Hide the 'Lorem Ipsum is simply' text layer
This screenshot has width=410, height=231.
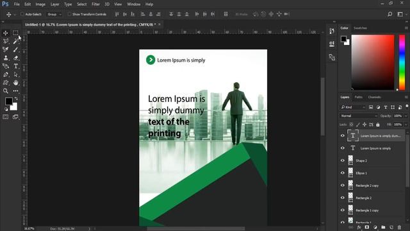tap(343, 148)
